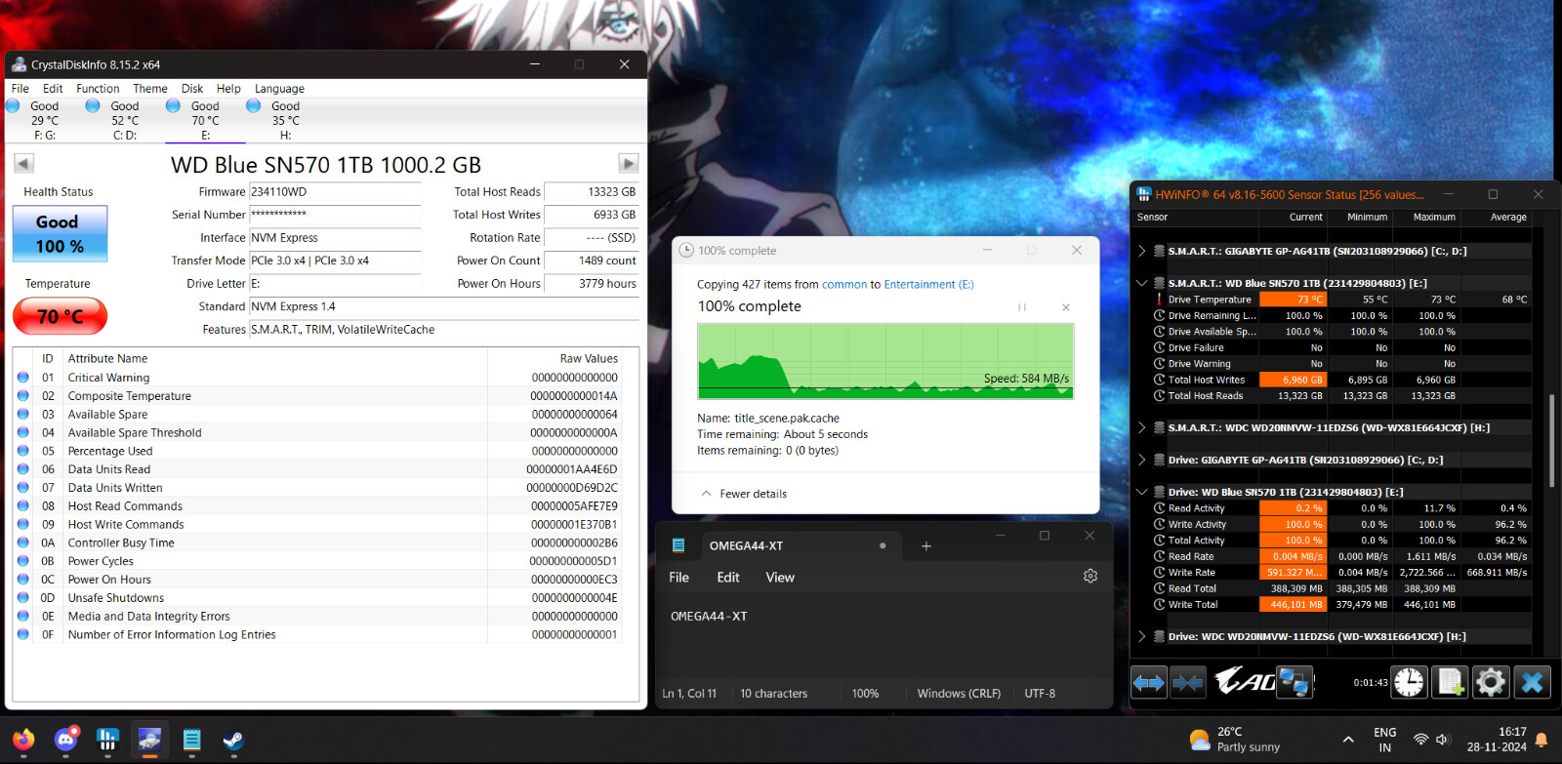Open the Entertainment (E:) destination link
Screen dimensions: 1562x764
point(928,285)
